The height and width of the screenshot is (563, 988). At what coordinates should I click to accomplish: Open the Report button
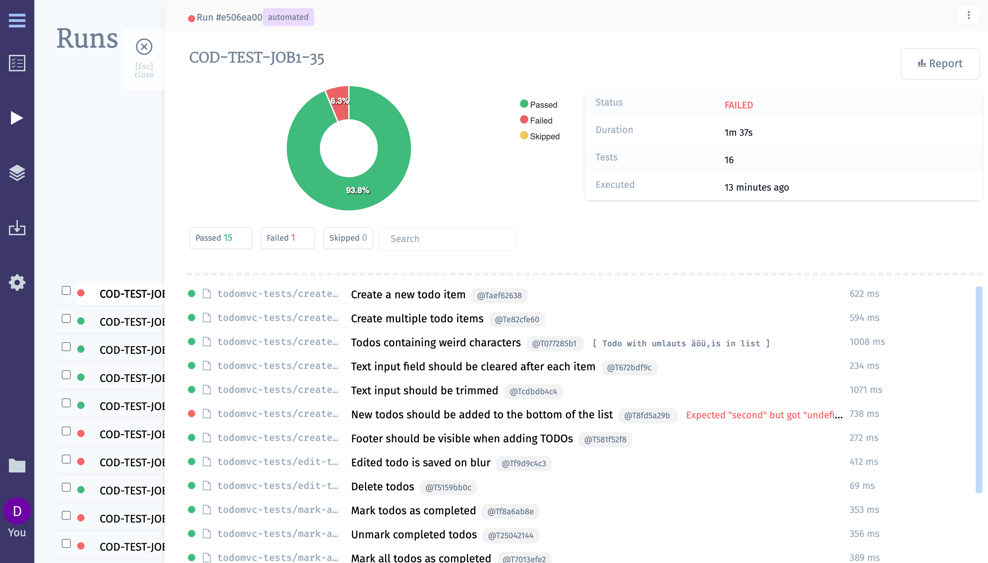(940, 63)
